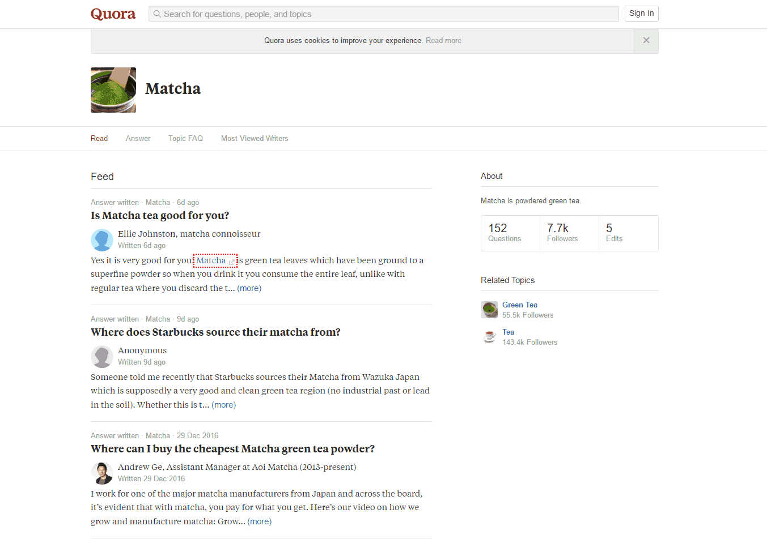The width and height of the screenshot is (767, 539).
Task: Click Andrew Ge's author name
Action: pos(140,467)
